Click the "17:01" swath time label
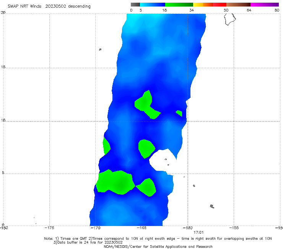Screen dimensions: 283x249 (x=198, y=233)
